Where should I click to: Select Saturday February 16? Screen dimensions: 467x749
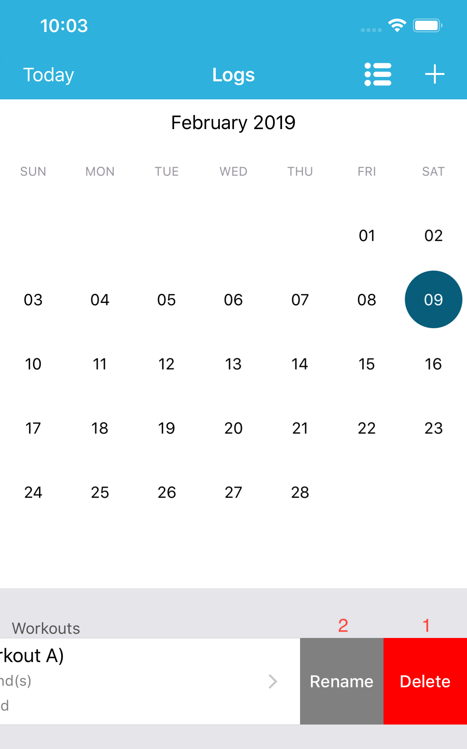tap(433, 364)
